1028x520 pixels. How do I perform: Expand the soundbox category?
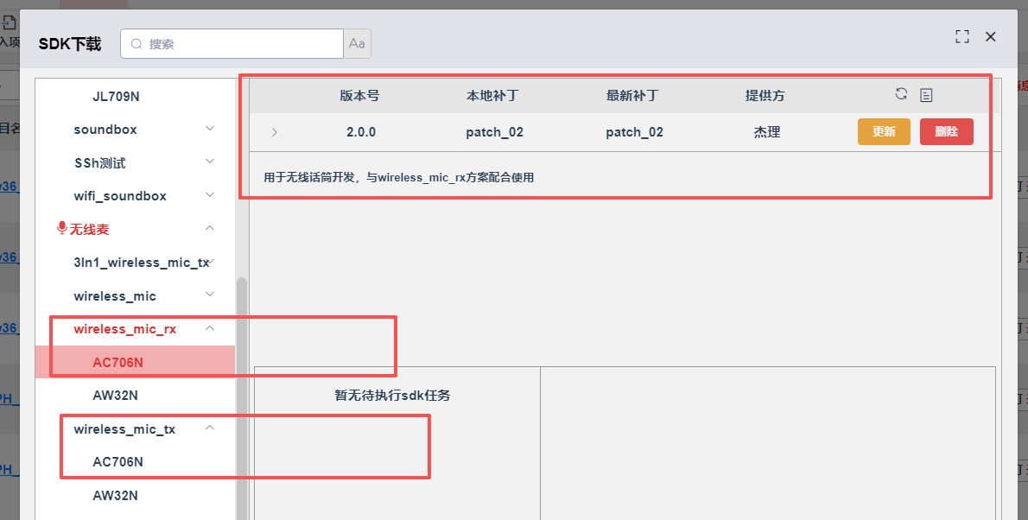[210, 129]
